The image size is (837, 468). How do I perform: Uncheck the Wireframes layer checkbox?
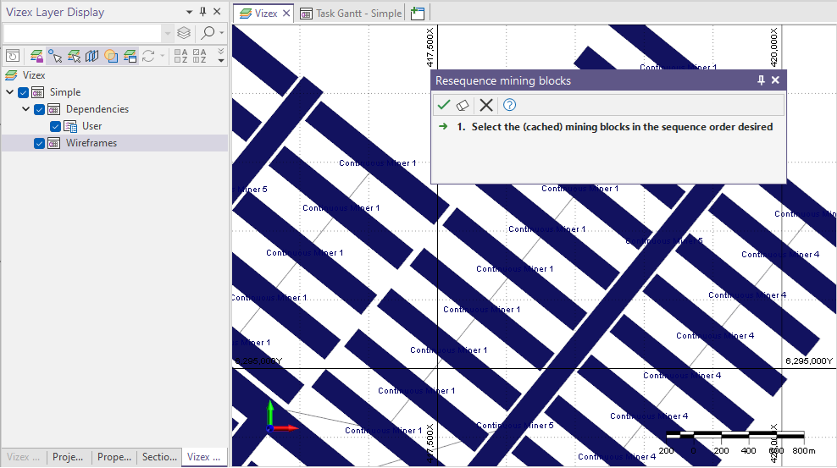[x=39, y=143]
